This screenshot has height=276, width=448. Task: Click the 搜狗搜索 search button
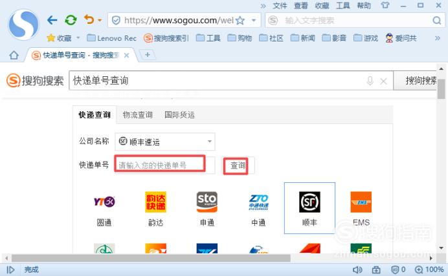click(x=416, y=81)
